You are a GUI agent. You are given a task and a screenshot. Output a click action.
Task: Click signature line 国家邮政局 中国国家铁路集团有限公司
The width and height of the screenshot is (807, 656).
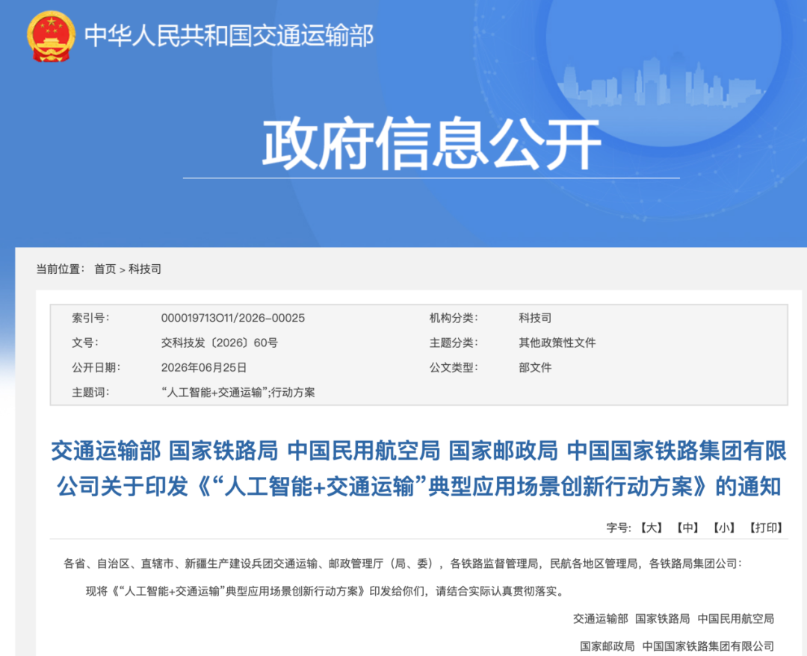pyautogui.click(x=677, y=646)
